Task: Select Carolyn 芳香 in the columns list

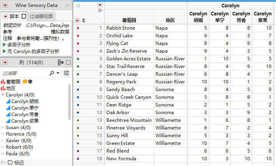Action: (25, 115)
